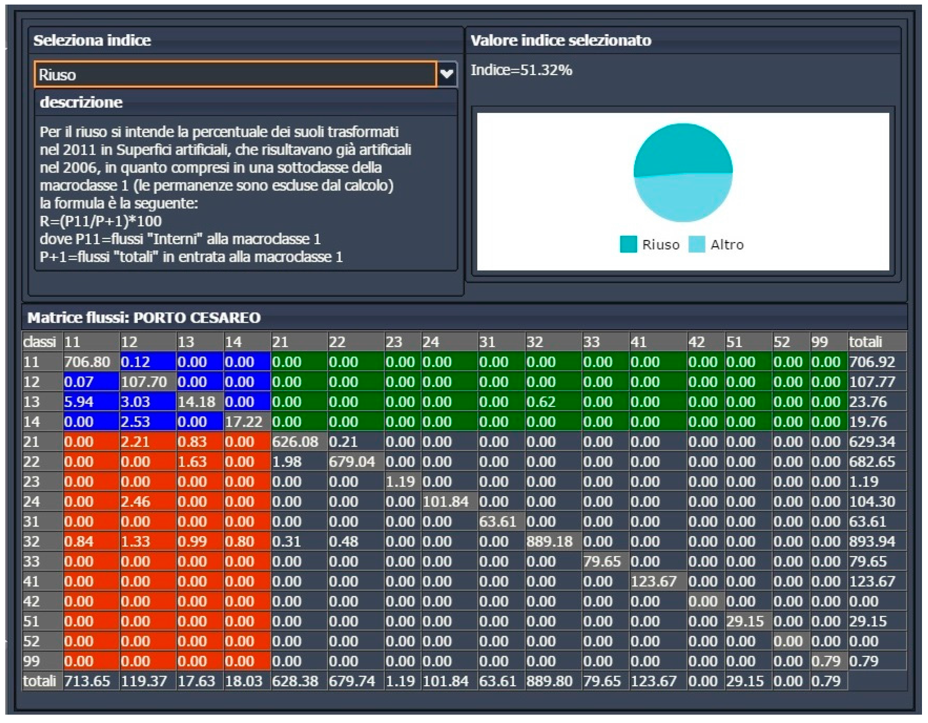Open the Riuso index dropdown arrow
The height and width of the screenshot is (723, 928).
(x=447, y=74)
